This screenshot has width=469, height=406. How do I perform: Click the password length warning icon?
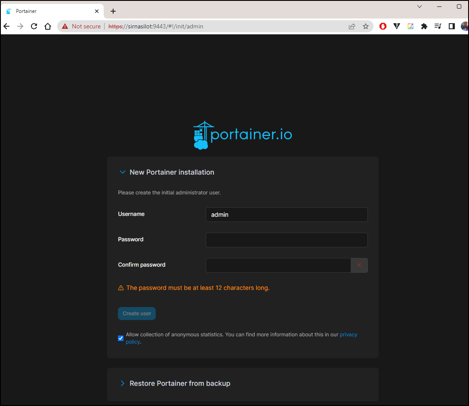pos(121,288)
